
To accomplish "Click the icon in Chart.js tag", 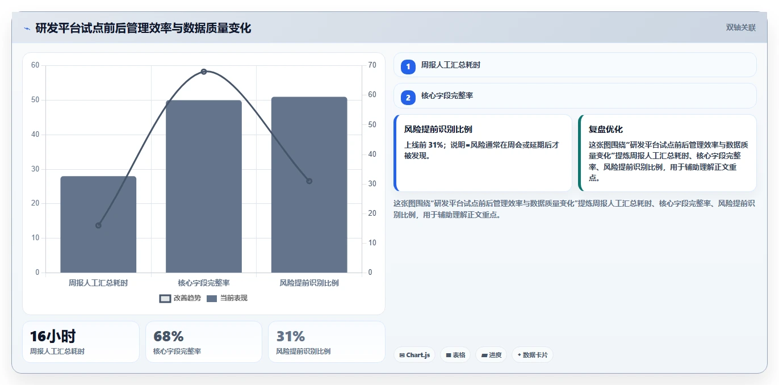I will click(402, 355).
